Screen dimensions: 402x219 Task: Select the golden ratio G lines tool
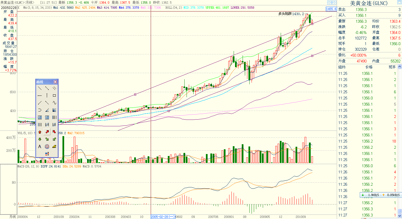(x=40, y=117)
